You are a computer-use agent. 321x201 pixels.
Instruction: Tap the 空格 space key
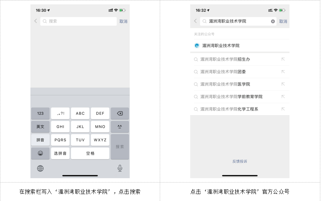coord(90,153)
